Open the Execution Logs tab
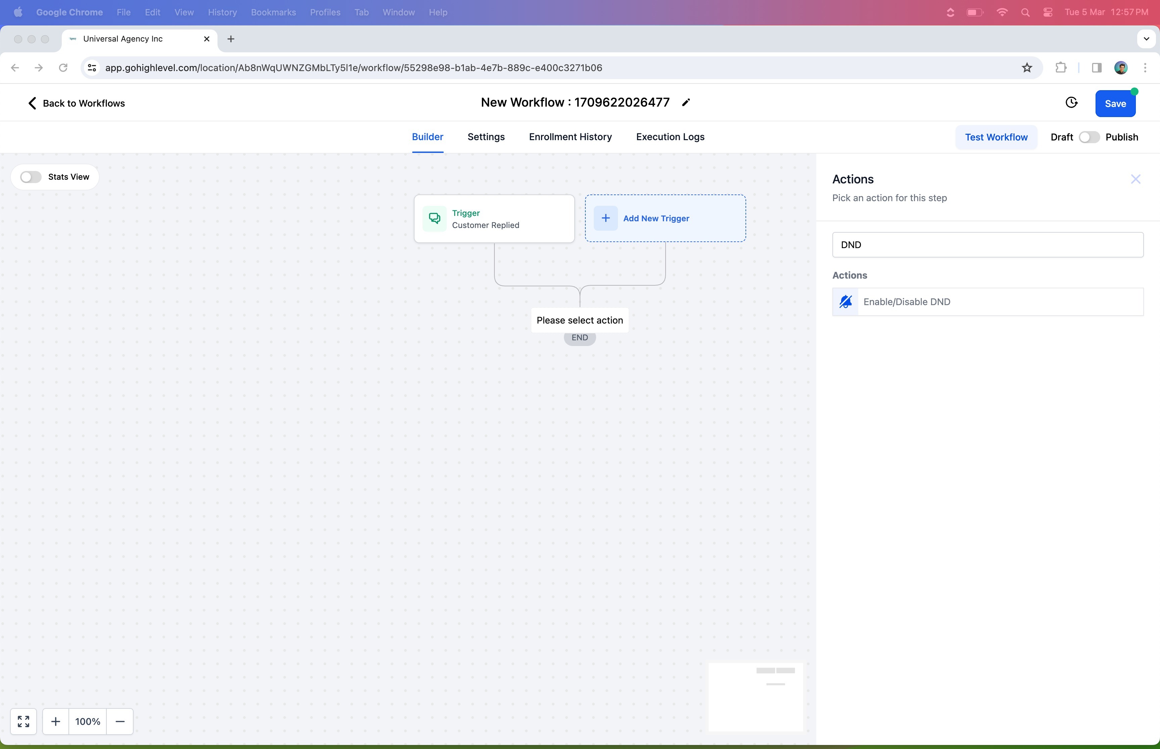 point(670,137)
